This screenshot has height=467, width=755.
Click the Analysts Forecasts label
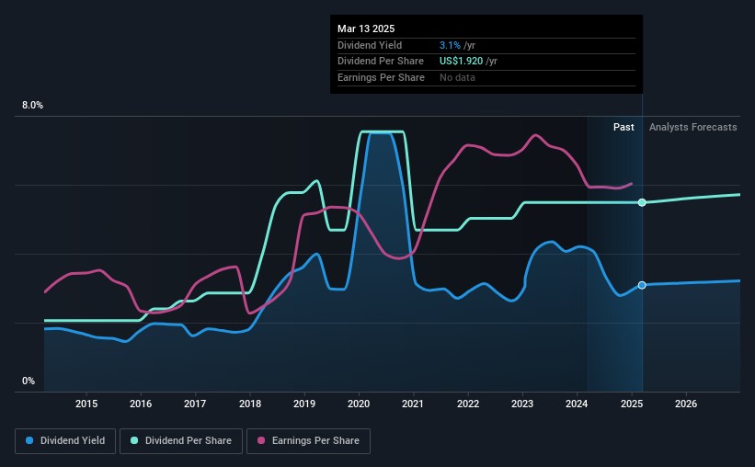[692, 128]
